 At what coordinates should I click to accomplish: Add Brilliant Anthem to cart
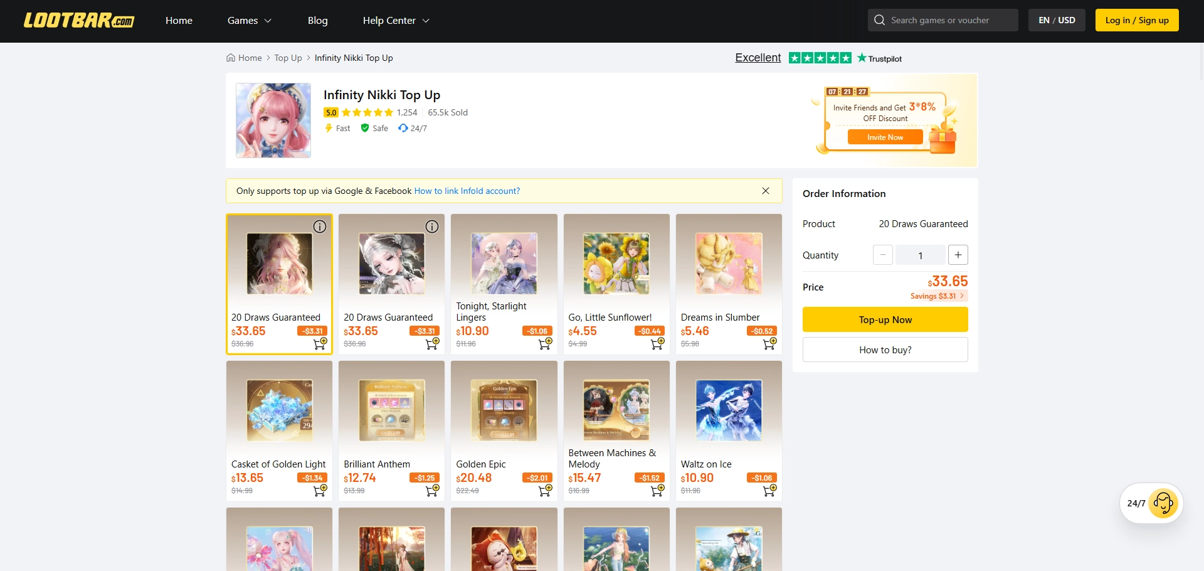tap(432, 490)
